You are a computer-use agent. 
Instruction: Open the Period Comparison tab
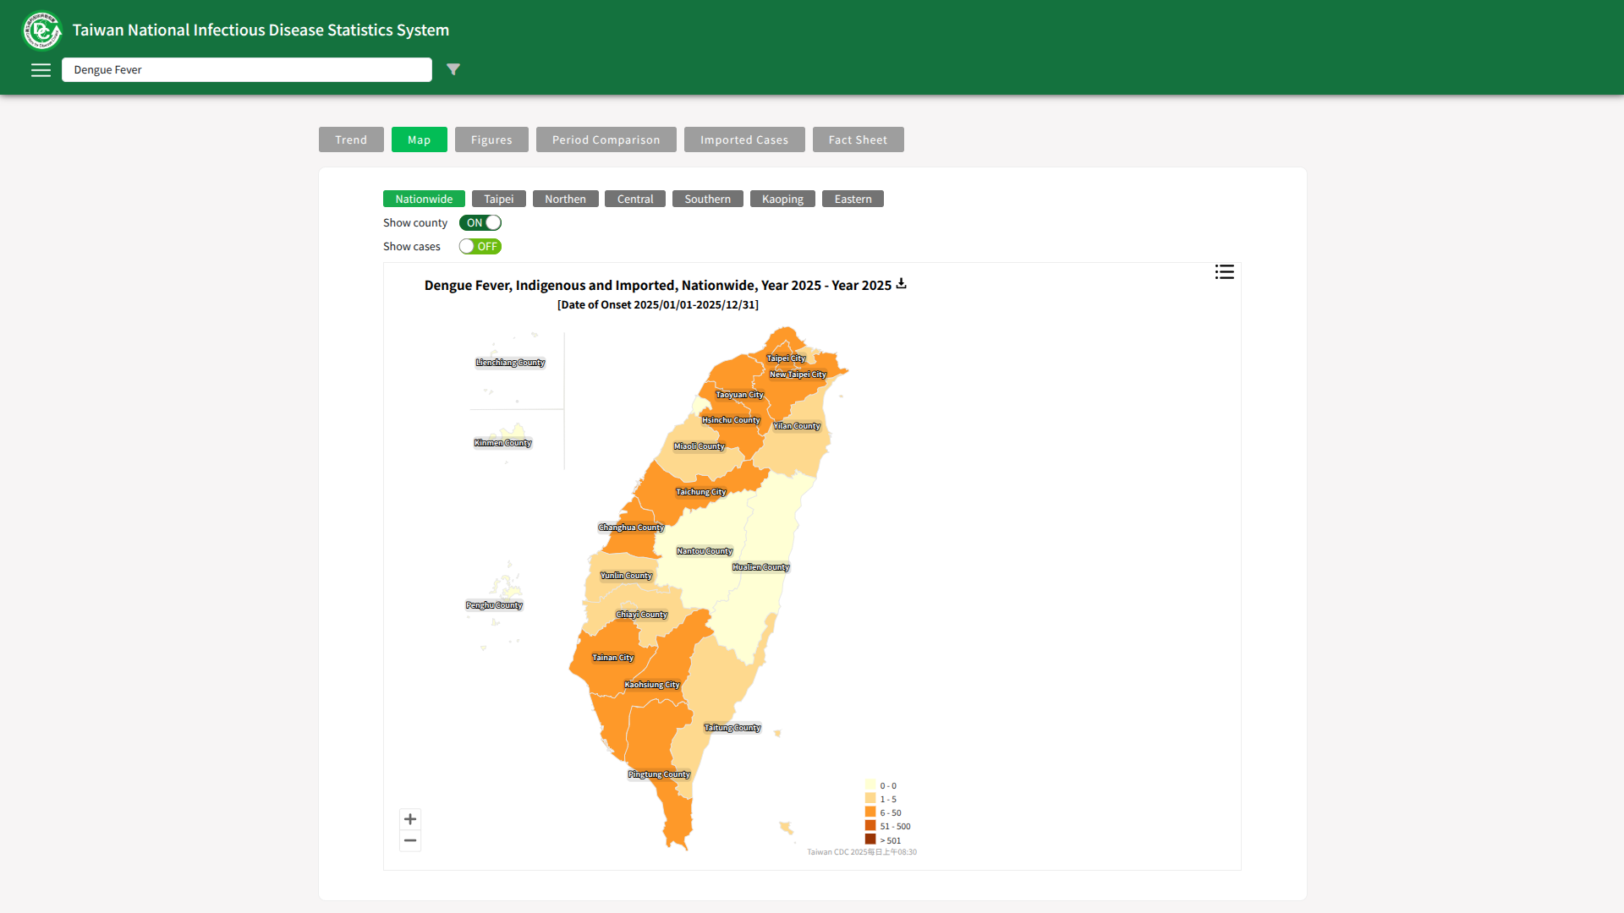[x=606, y=140]
